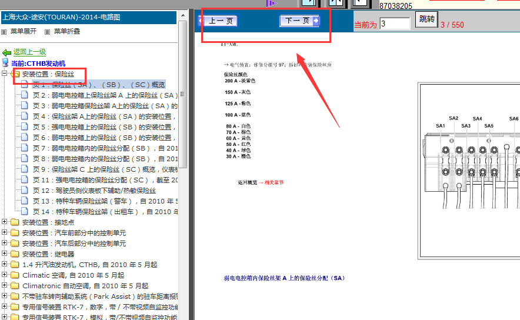Select 菜单展开 menu option
The width and height of the screenshot is (520, 320).
pos(23,32)
